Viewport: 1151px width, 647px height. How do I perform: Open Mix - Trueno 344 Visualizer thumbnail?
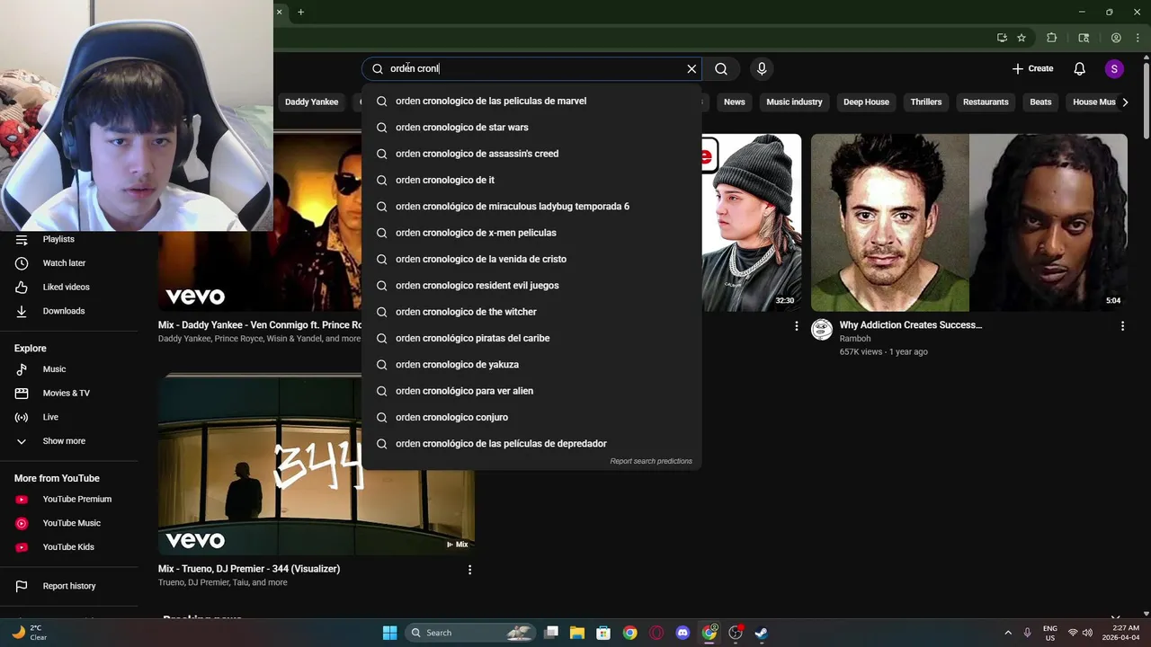click(x=317, y=465)
